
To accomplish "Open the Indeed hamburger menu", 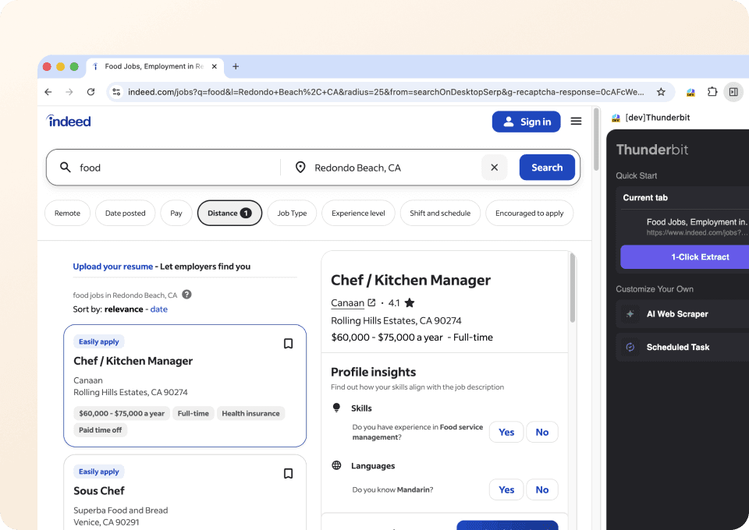I will [576, 122].
